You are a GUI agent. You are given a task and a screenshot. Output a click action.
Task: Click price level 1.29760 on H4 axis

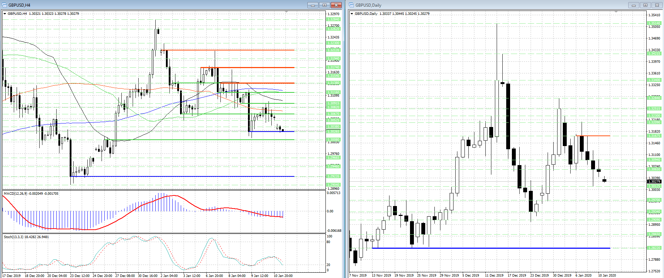[x=333, y=153]
